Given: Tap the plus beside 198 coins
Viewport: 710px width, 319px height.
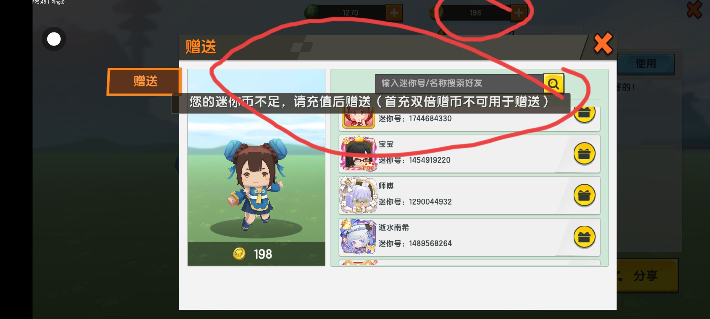Looking at the screenshot, I should click(519, 13).
